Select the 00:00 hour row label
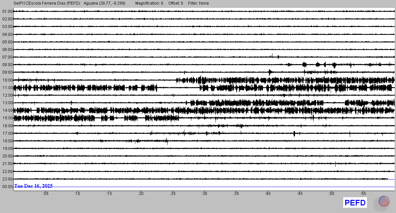396x213 pixels. (7, 187)
